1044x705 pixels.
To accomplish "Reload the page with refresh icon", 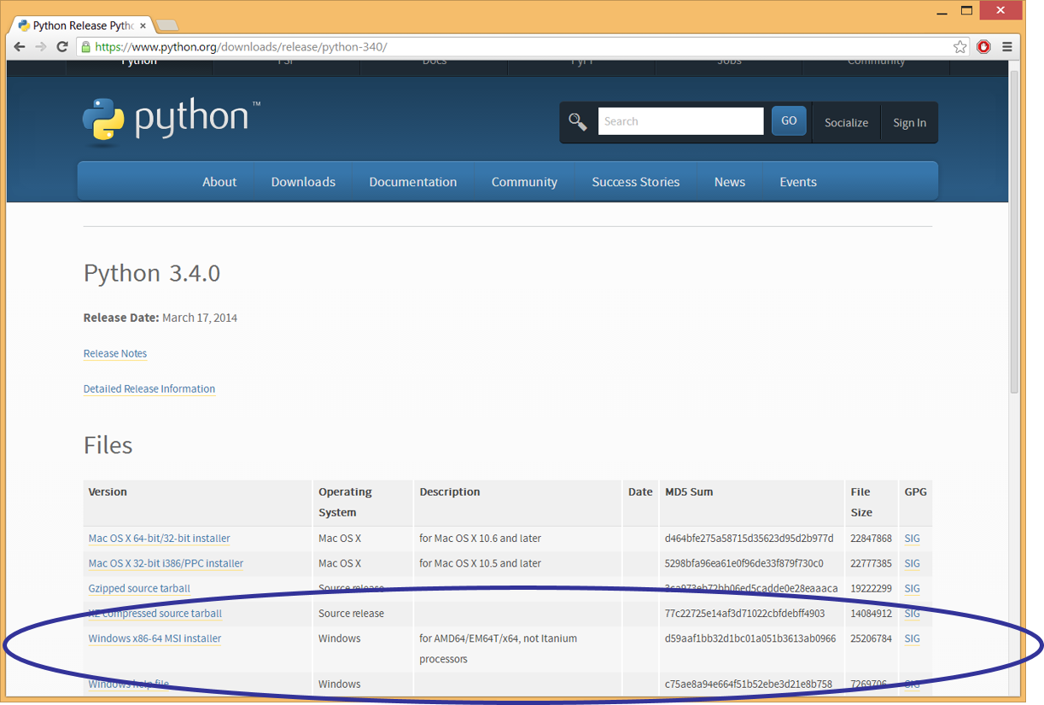I will tap(62, 47).
